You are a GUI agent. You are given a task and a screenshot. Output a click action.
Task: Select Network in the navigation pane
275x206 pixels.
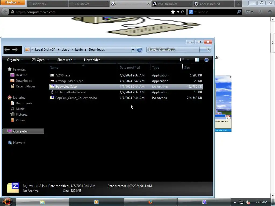click(x=19, y=143)
